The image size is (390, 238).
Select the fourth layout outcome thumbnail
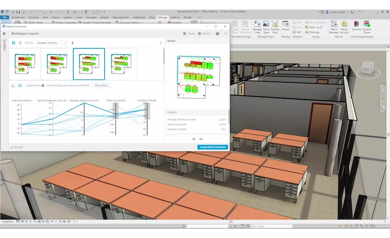[121, 64]
